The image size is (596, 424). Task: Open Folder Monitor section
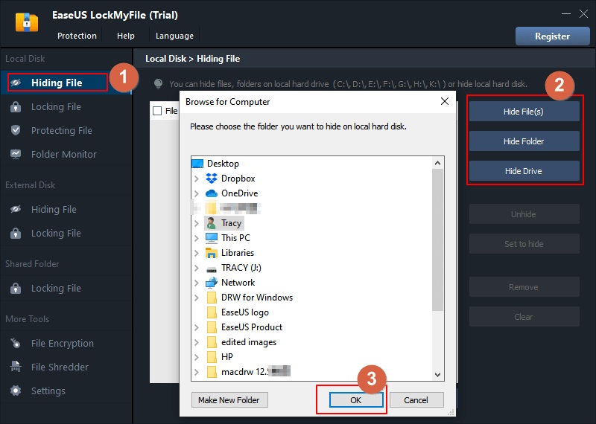pos(66,154)
